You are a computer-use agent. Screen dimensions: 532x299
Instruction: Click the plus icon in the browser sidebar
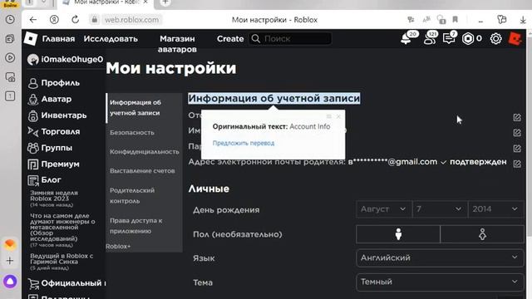click(10, 260)
